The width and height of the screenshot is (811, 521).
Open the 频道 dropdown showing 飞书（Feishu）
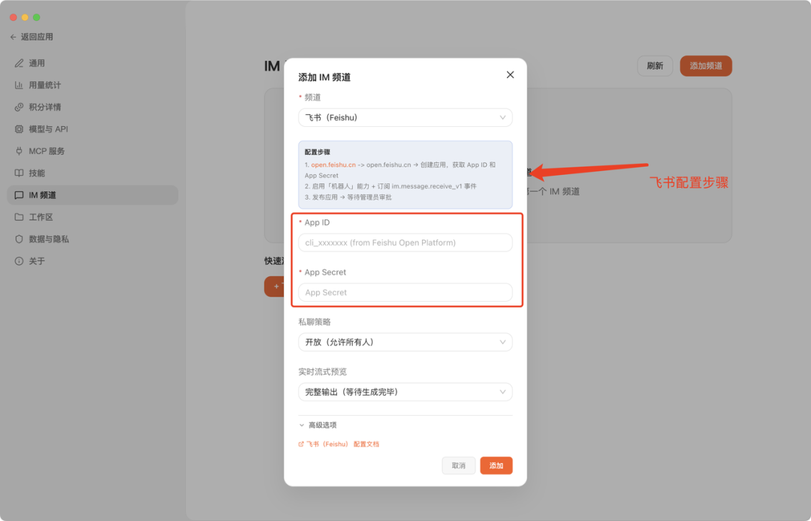[405, 118]
